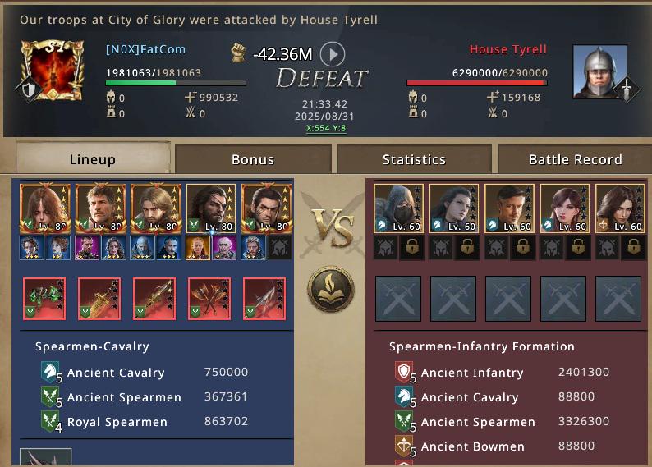652x467 pixels.
Task: Play the battle replay
Action: (333, 54)
